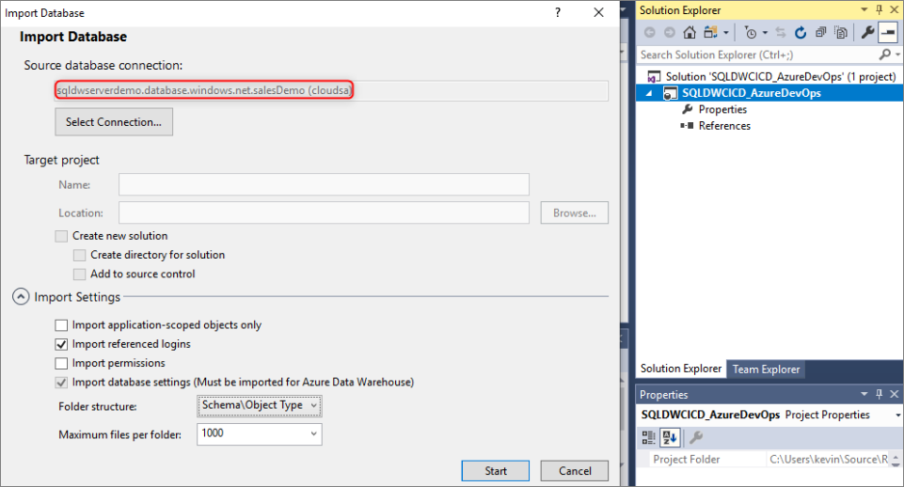Open search options arrow in Solution Explorer
Screen dimensions: 904x487
(897, 55)
